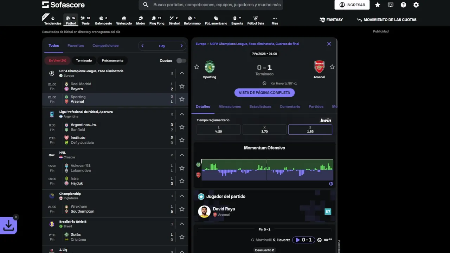Go to previous day with left arrow
450x253 pixels.
coord(142,46)
